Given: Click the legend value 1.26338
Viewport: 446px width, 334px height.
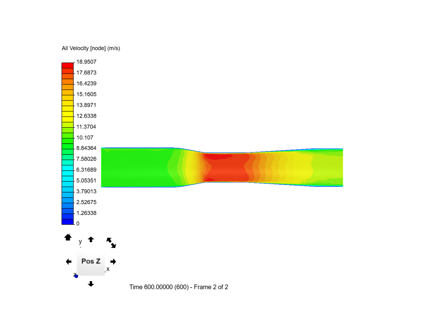Looking at the screenshot, I should 86,213.
